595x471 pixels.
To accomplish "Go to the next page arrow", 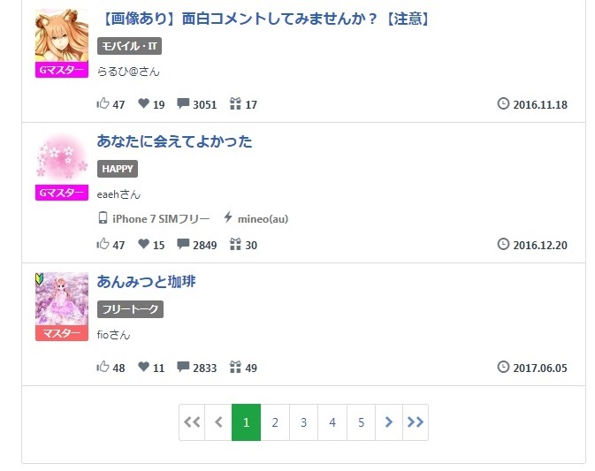I will click(x=389, y=422).
